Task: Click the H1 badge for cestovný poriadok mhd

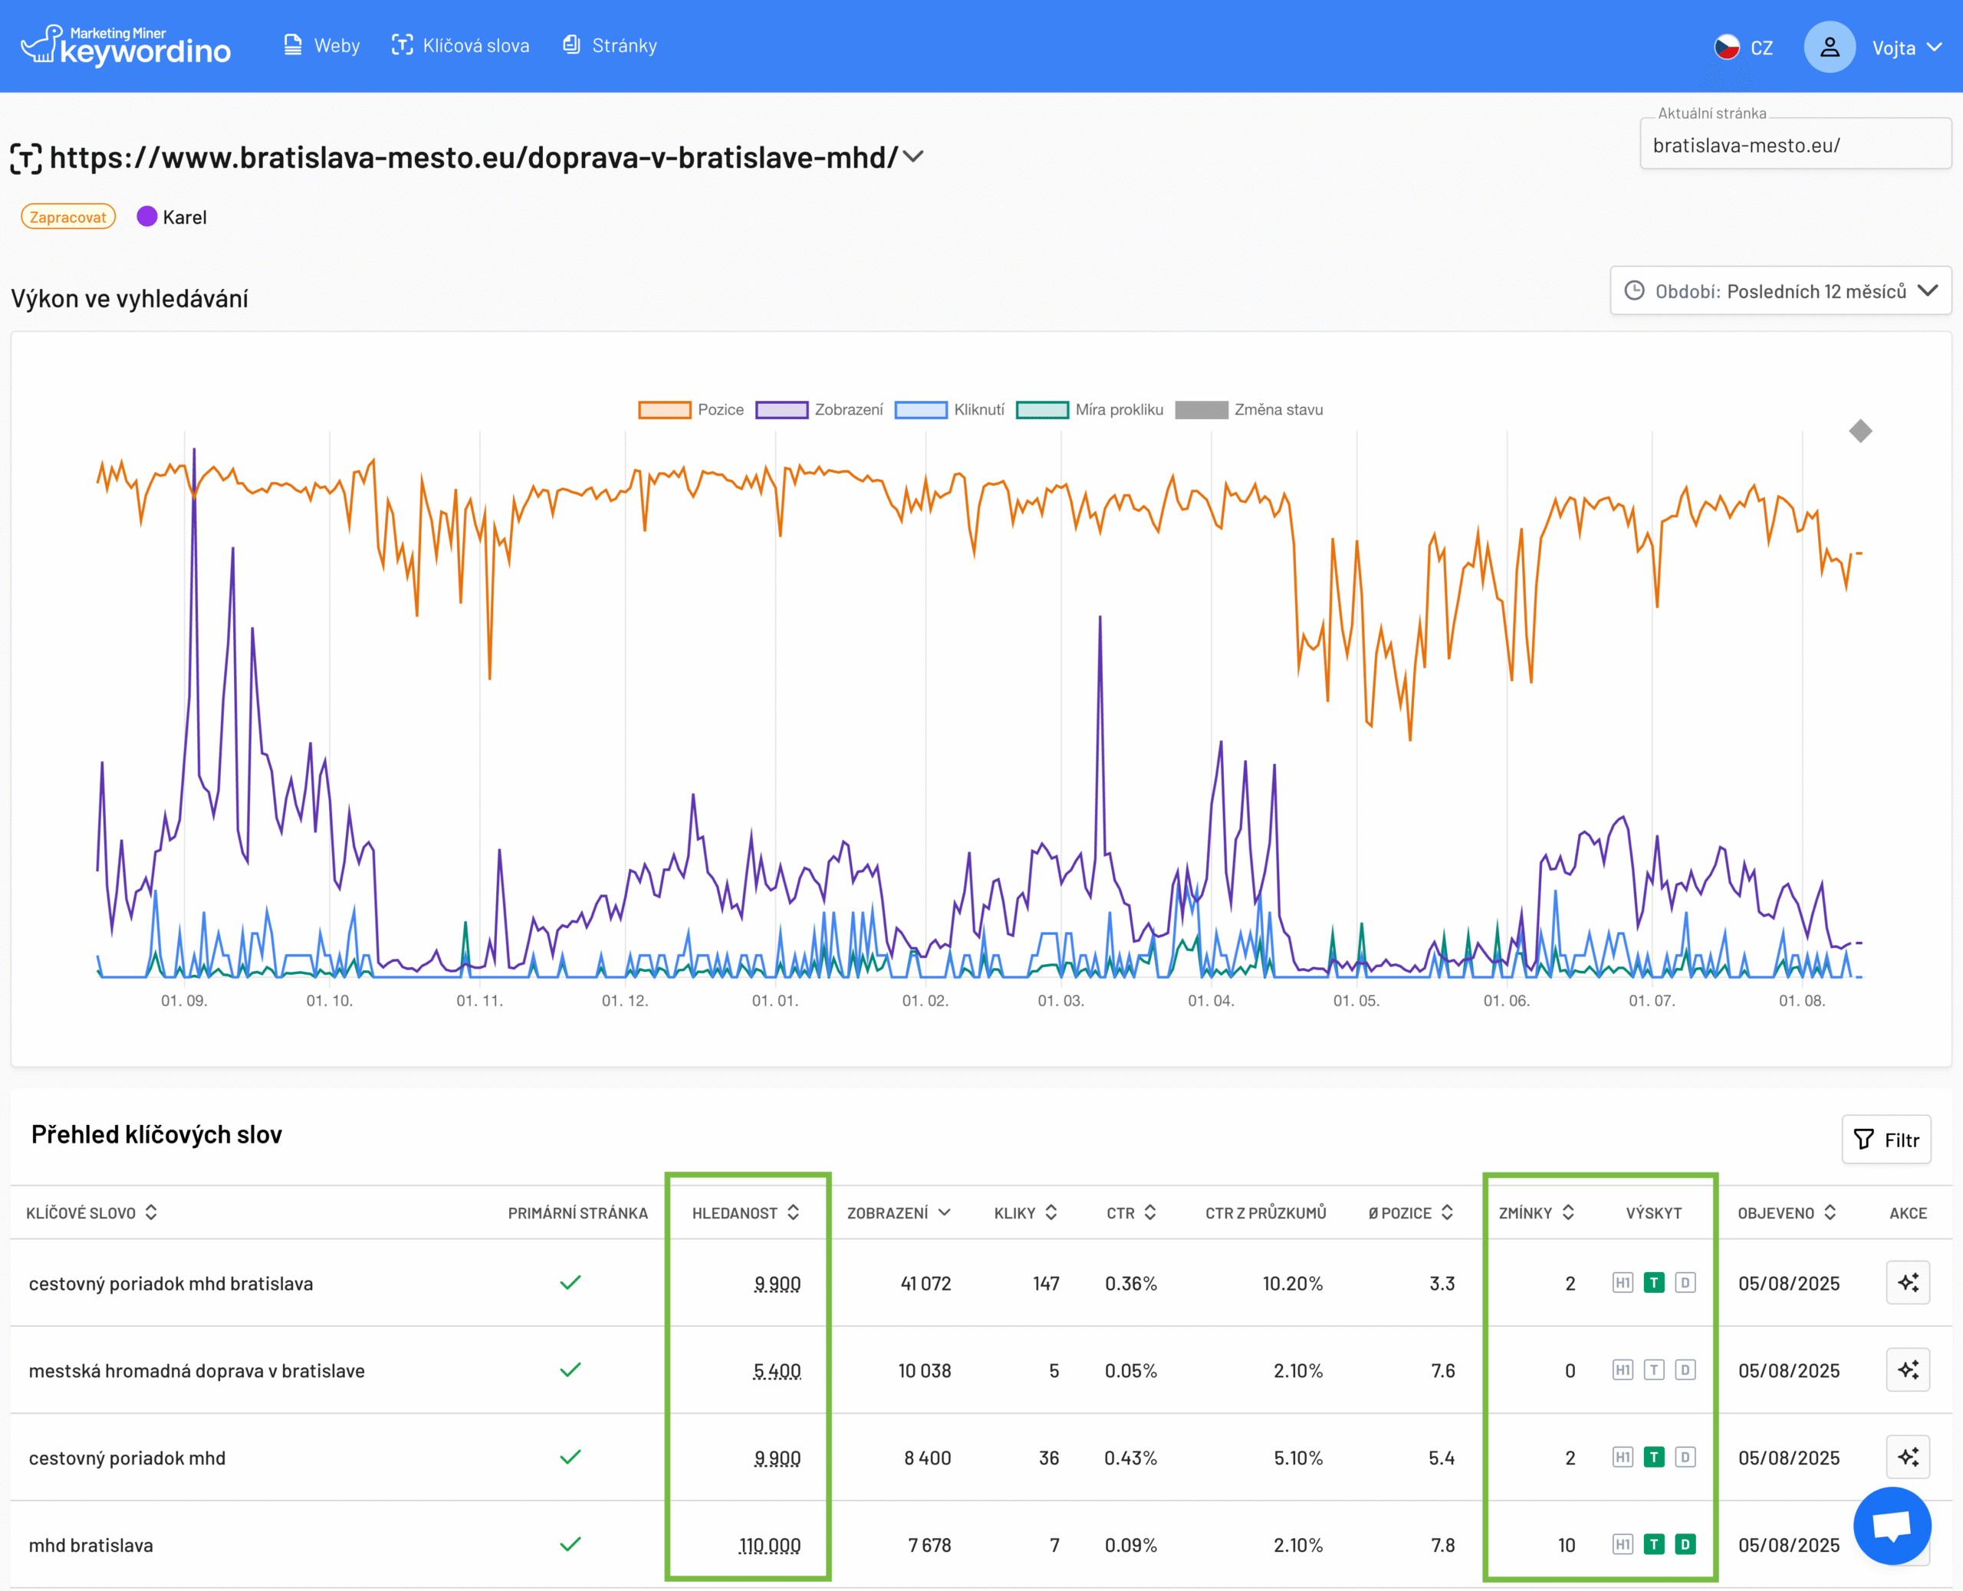Action: (x=1622, y=1457)
